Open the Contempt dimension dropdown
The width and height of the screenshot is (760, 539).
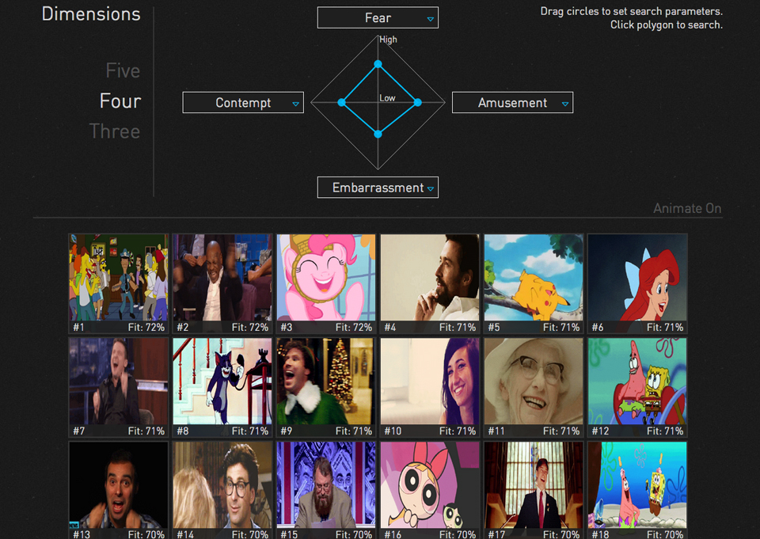pos(243,103)
